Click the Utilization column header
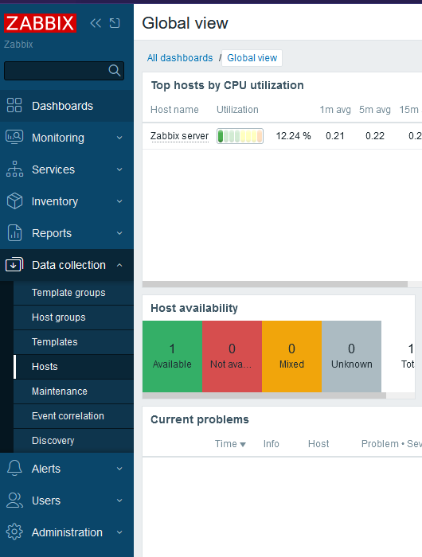Image resolution: width=422 pixels, height=557 pixels. tap(237, 110)
